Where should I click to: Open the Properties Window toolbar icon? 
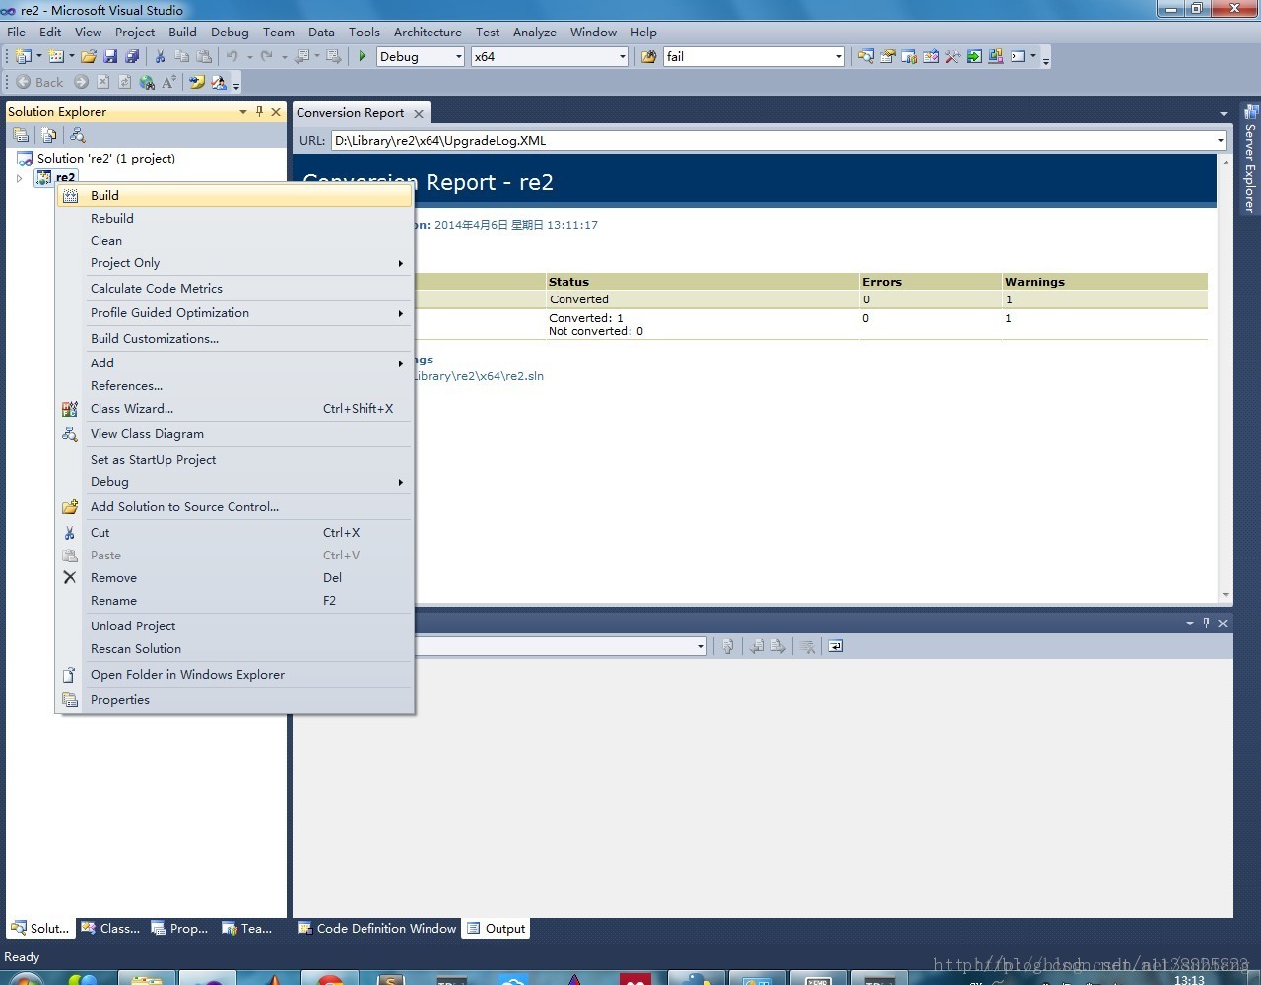click(x=887, y=56)
